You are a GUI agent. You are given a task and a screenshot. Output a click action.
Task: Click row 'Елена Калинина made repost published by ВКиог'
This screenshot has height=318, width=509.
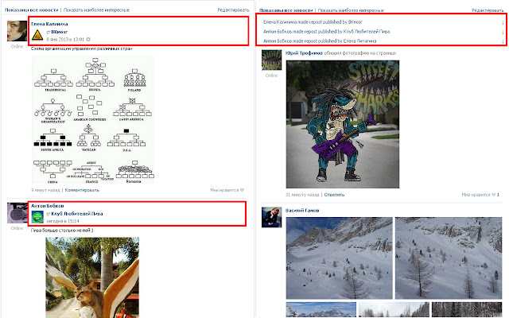(x=383, y=22)
